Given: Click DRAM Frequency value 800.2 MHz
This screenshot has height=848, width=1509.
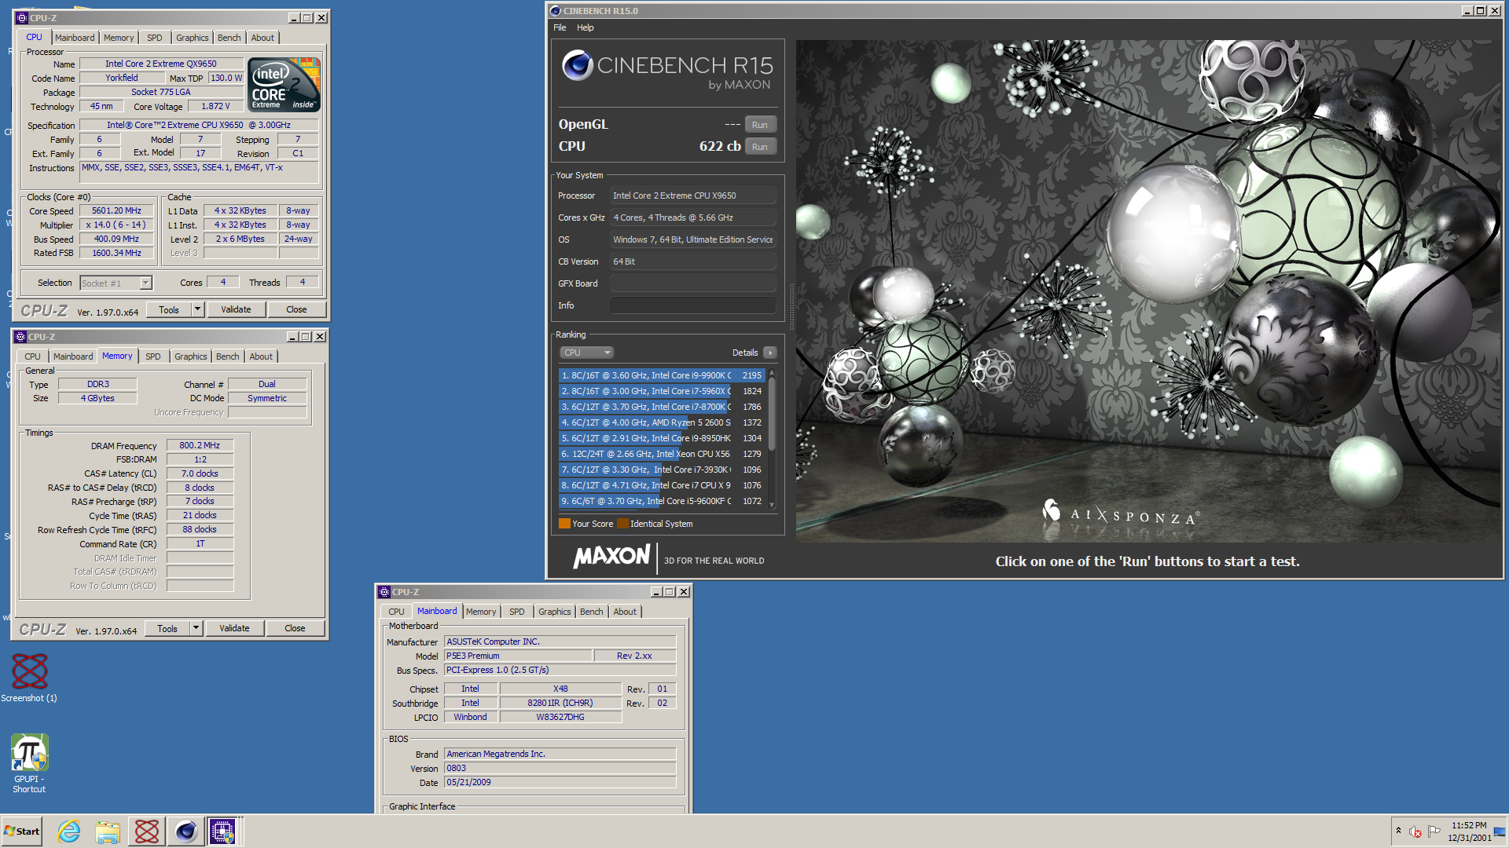Looking at the screenshot, I should (200, 445).
